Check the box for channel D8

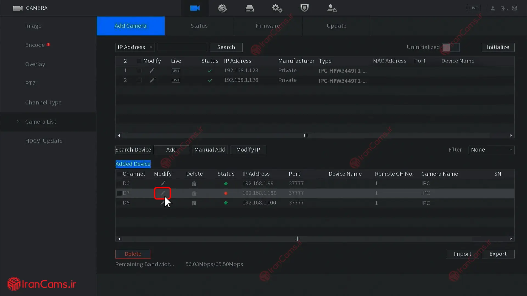[x=119, y=203]
